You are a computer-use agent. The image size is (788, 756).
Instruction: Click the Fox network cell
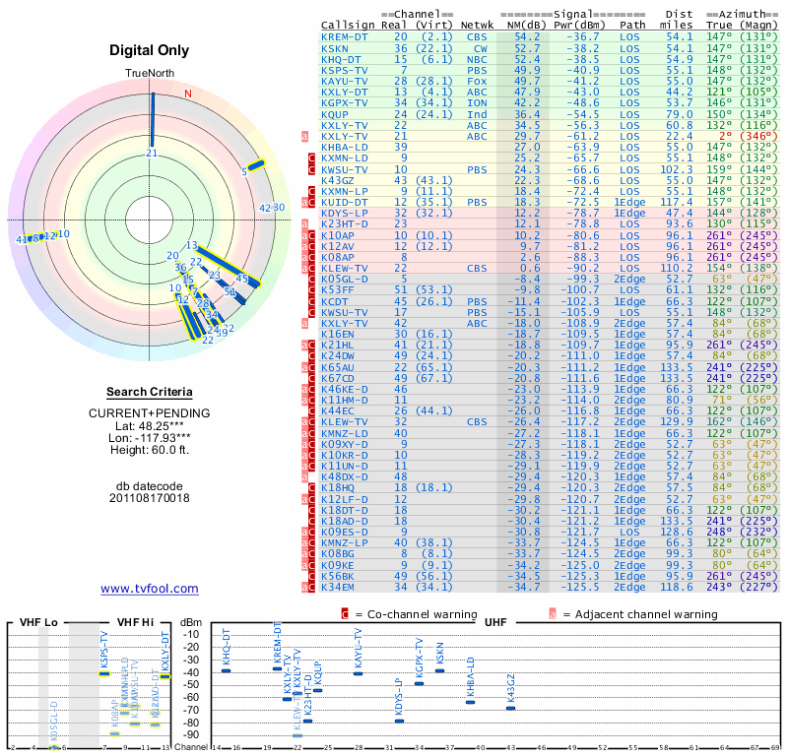477,82
